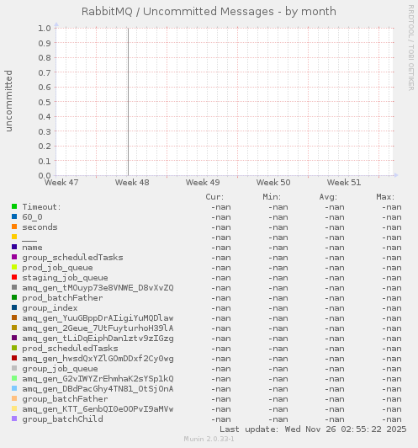Click the 'amq_gen_DBdPacGhy4TN81_OtSjOnA' legend label
The image size is (418, 448).
pos(98,389)
